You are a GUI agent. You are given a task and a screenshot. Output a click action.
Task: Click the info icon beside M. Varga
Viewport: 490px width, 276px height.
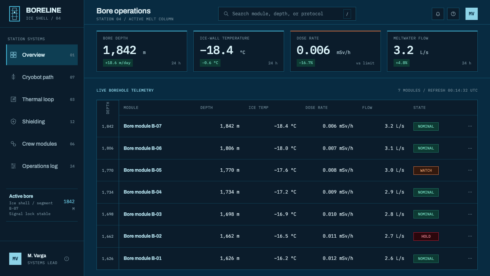[x=67, y=259]
